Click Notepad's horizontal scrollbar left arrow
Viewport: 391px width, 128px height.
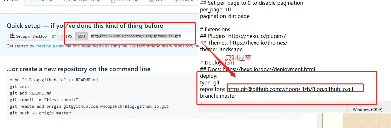pyautogui.click(x=202, y=103)
